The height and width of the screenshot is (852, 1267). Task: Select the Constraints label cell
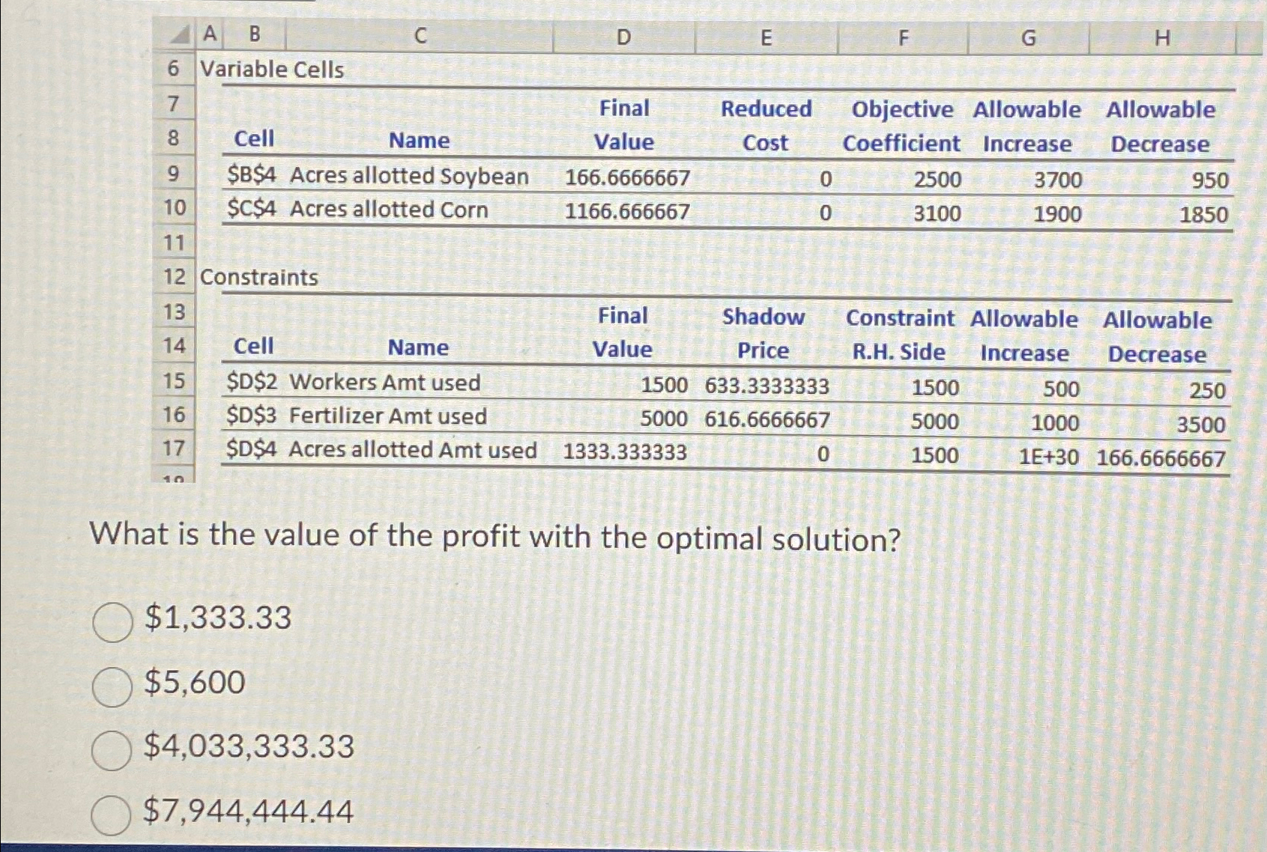pyautogui.click(x=258, y=277)
